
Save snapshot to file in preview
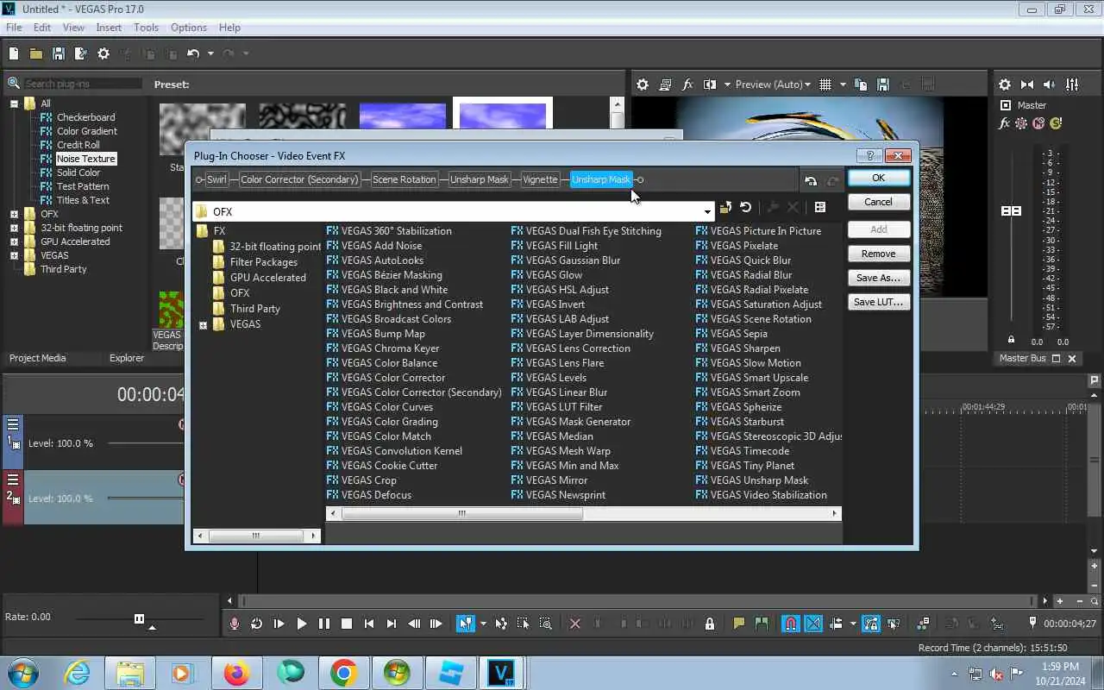[x=882, y=85]
